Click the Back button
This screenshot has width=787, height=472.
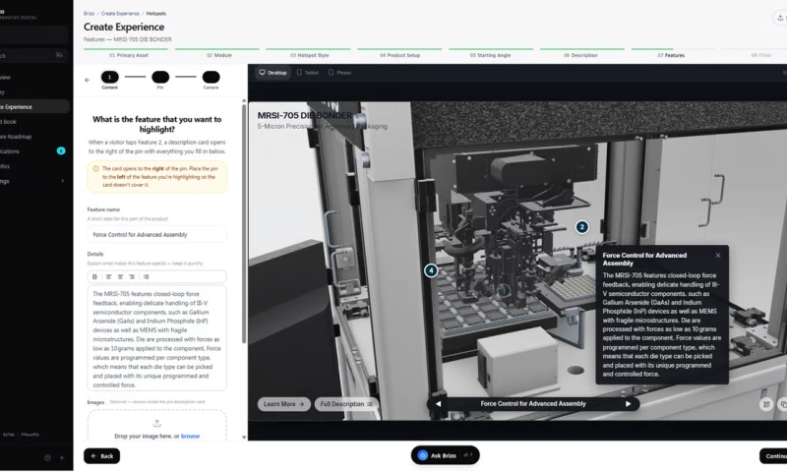(102, 456)
